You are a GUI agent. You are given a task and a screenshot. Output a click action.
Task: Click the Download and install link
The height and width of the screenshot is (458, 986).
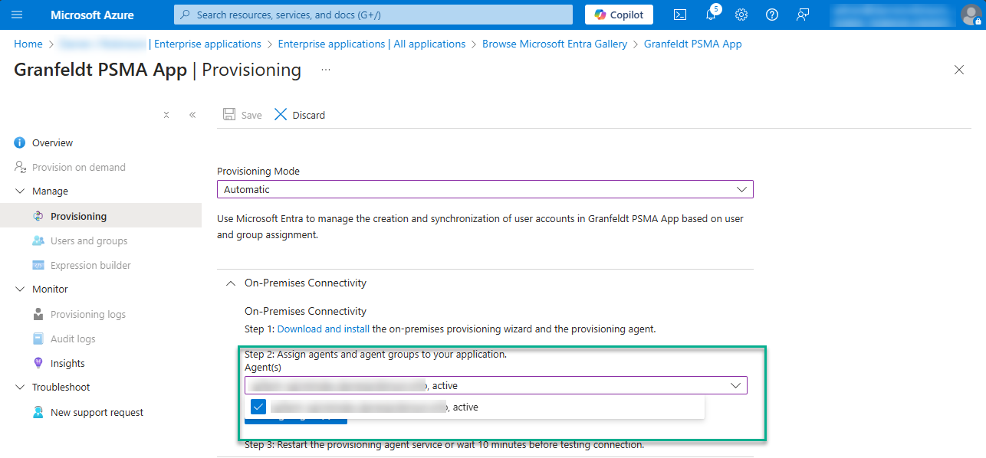(x=323, y=329)
